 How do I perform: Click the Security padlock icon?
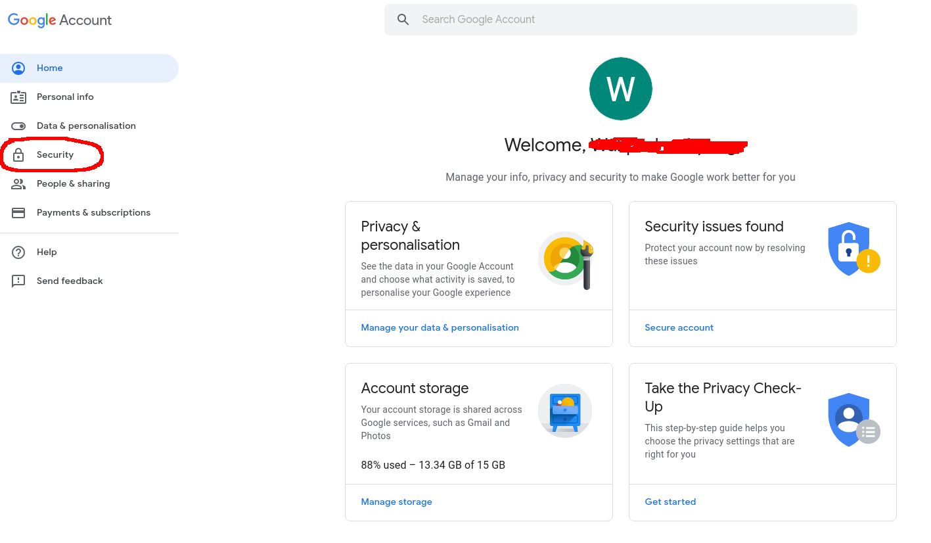point(18,154)
